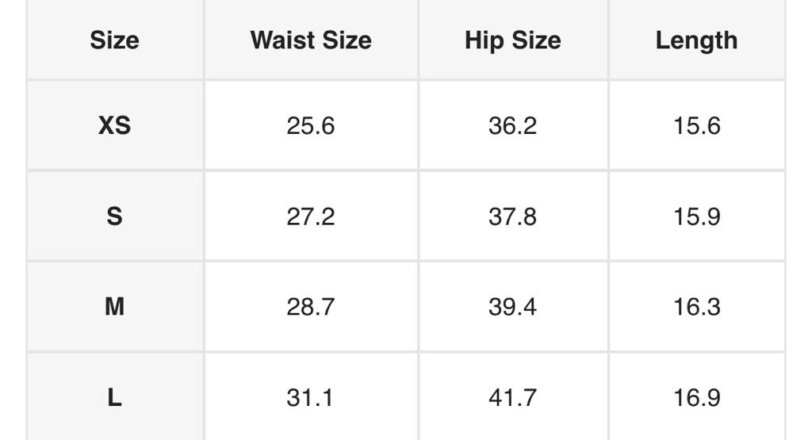
Task: Click the M waist value 28.7
Action: coord(311,307)
